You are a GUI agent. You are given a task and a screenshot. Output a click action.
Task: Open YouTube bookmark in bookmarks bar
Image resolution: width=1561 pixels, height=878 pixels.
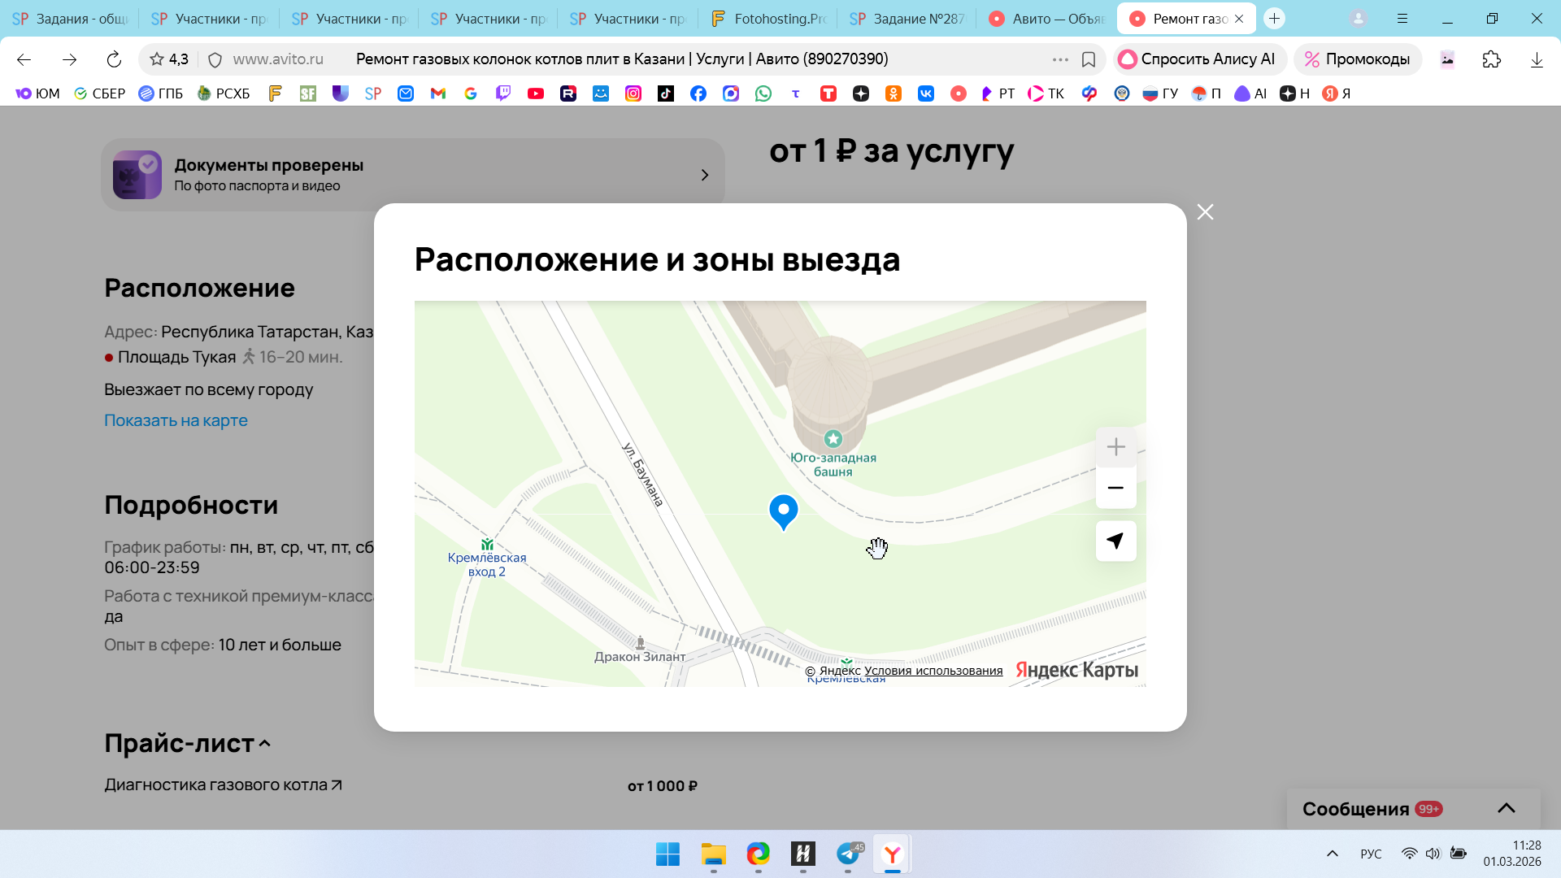535,93
